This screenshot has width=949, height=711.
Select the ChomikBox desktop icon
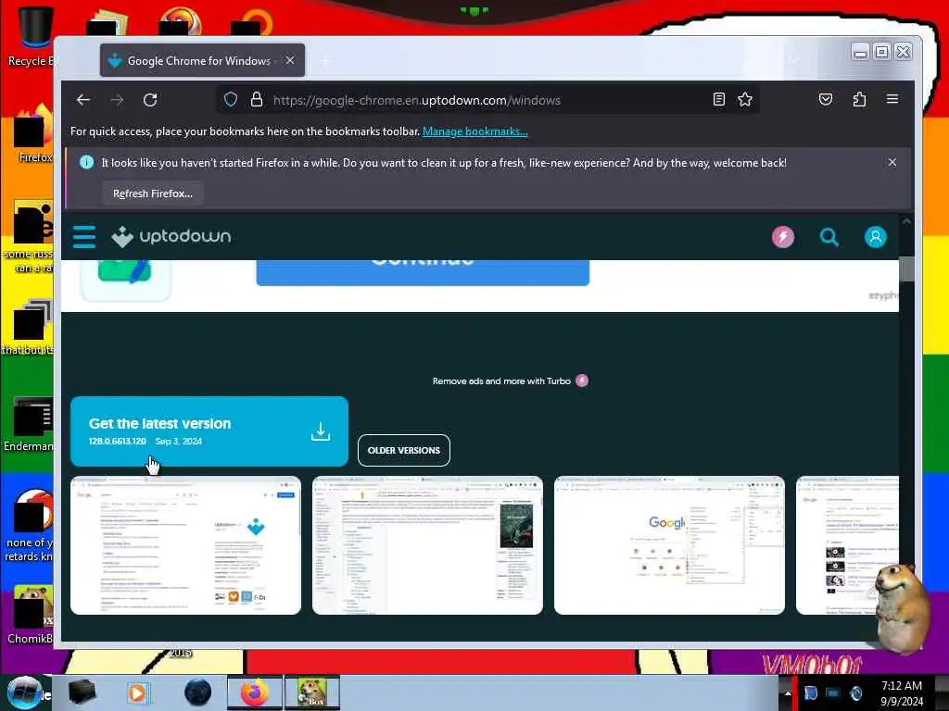point(31,615)
